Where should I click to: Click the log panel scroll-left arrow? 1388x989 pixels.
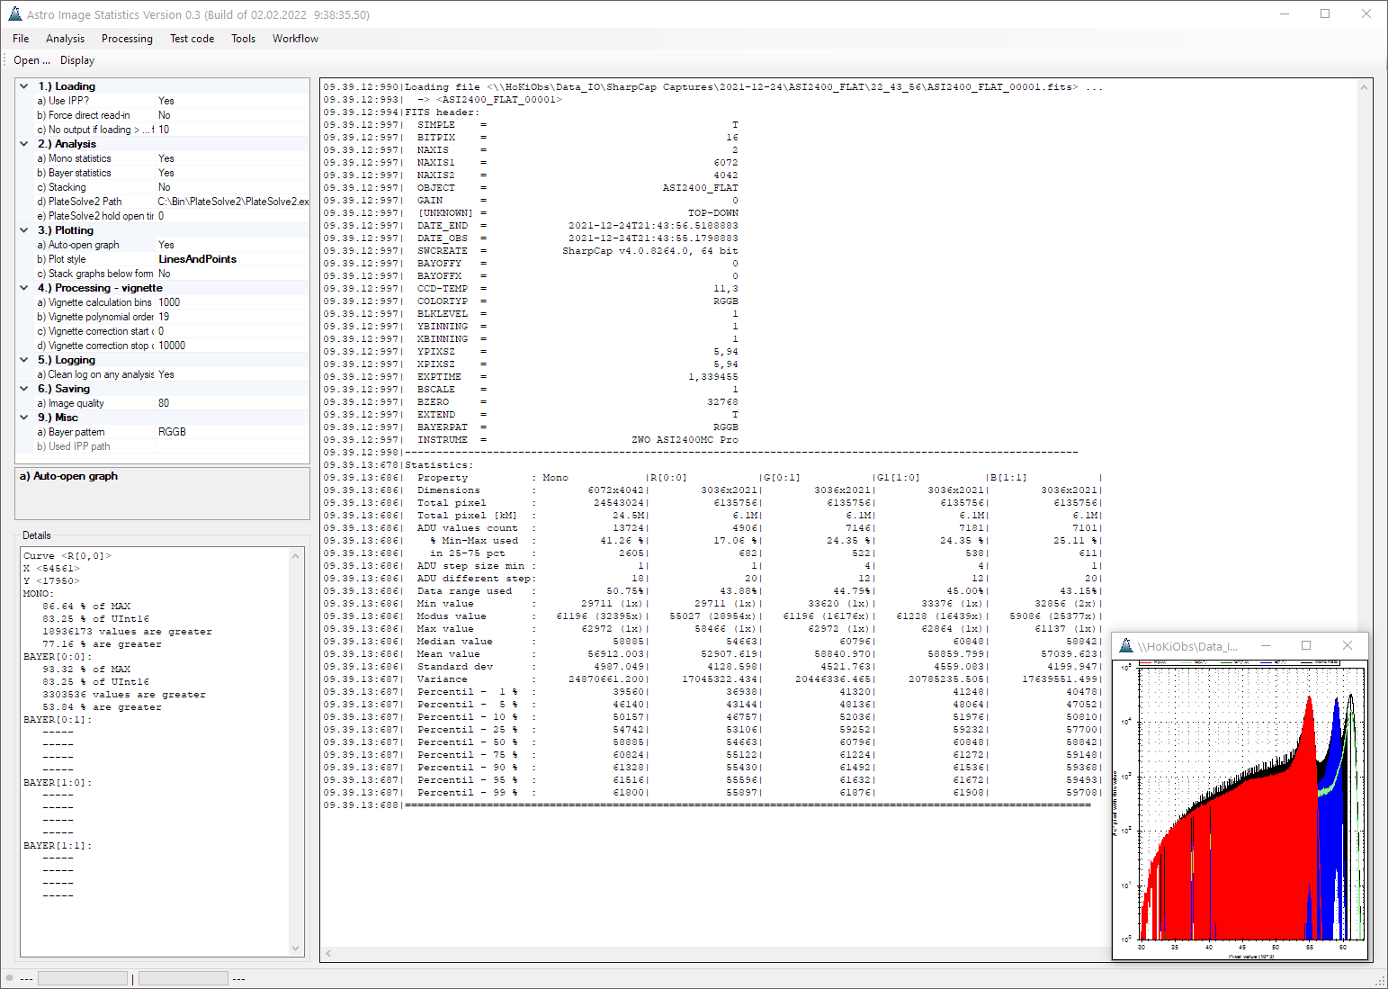pos(329,953)
